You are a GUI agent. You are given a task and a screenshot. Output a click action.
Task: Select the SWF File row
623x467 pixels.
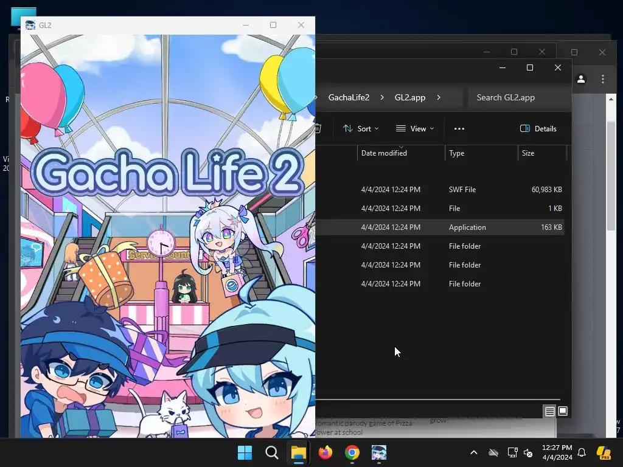[440, 190]
